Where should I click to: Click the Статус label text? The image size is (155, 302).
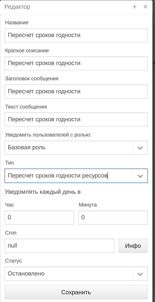13,261
